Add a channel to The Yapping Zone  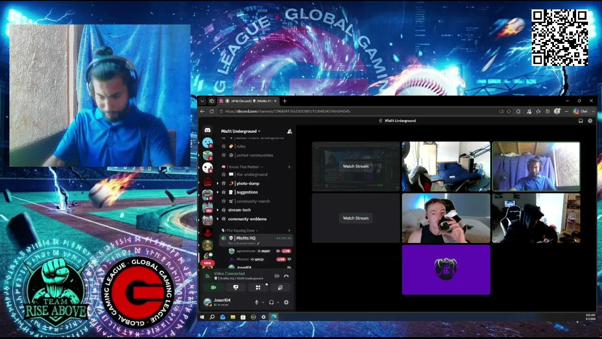[x=289, y=231]
